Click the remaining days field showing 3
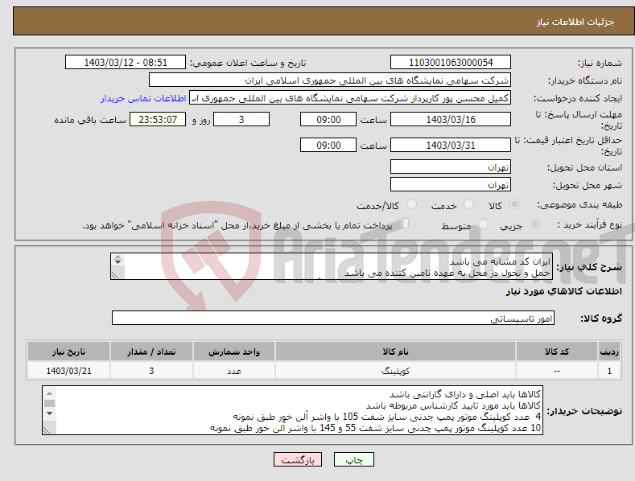The height and width of the screenshot is (481, 635). click(241, 119)
